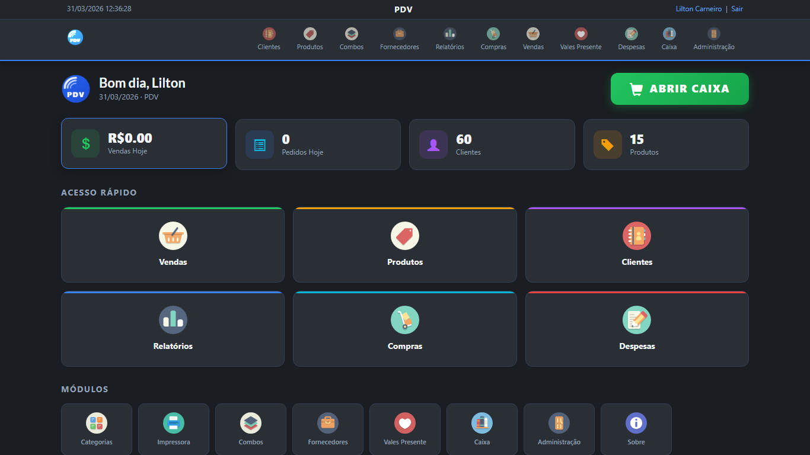Image resolution: width=810 pixels, height=455 pixels.
Task: Open Relatórios chart icon in navbar
Action: click(450, 34)
